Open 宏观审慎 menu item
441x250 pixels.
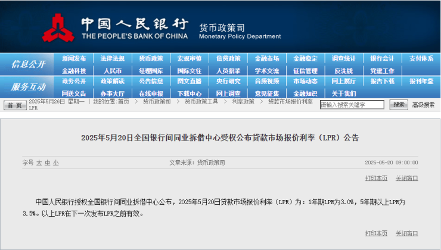click(x=190, y=58)
